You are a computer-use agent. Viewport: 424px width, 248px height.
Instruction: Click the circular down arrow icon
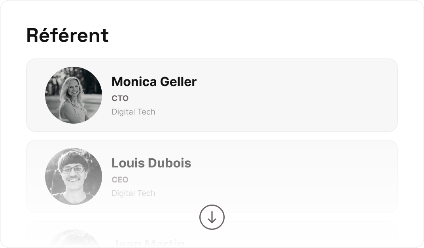click(212, 217)
